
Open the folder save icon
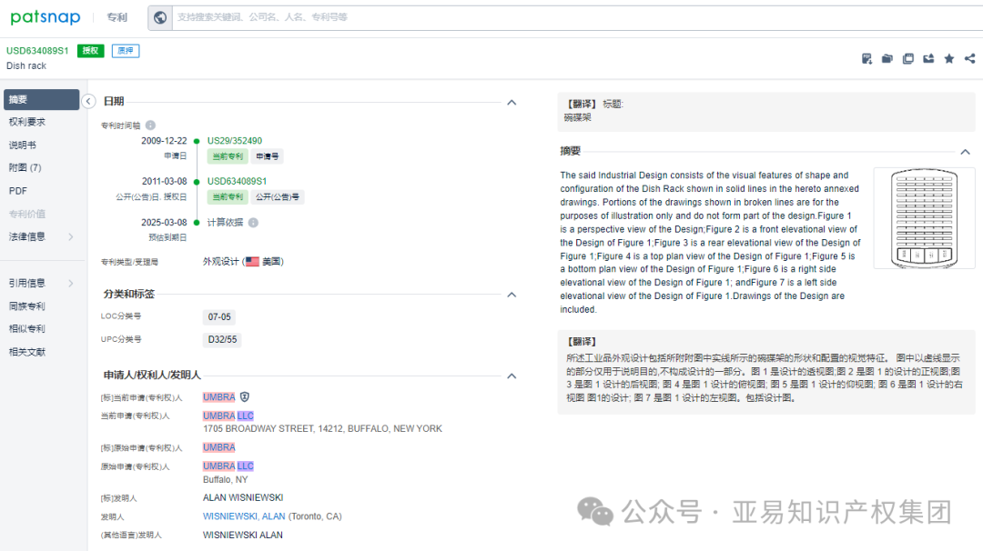click(887, 59)
